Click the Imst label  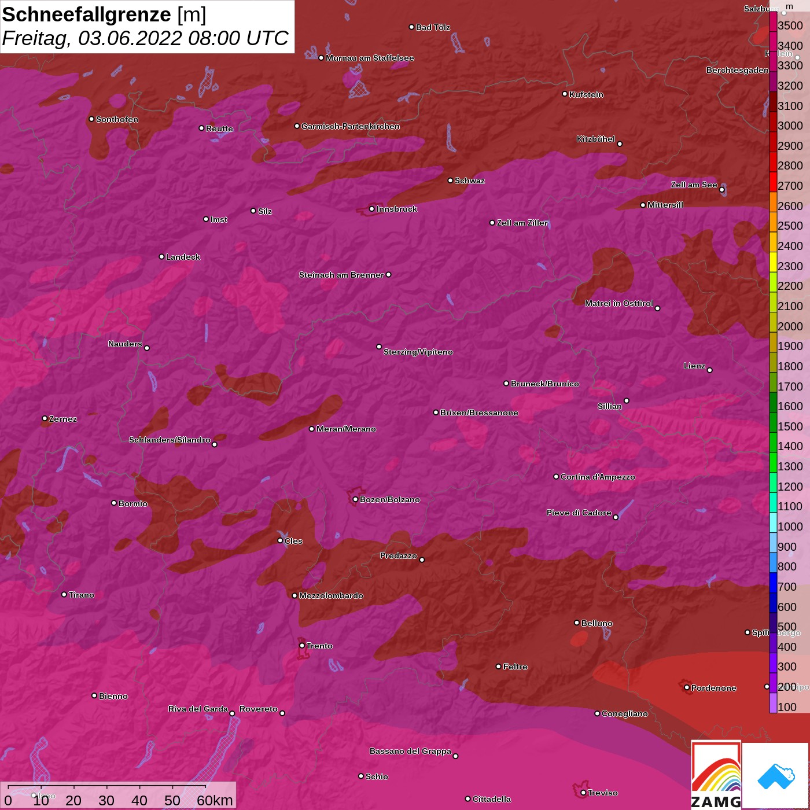219,219
